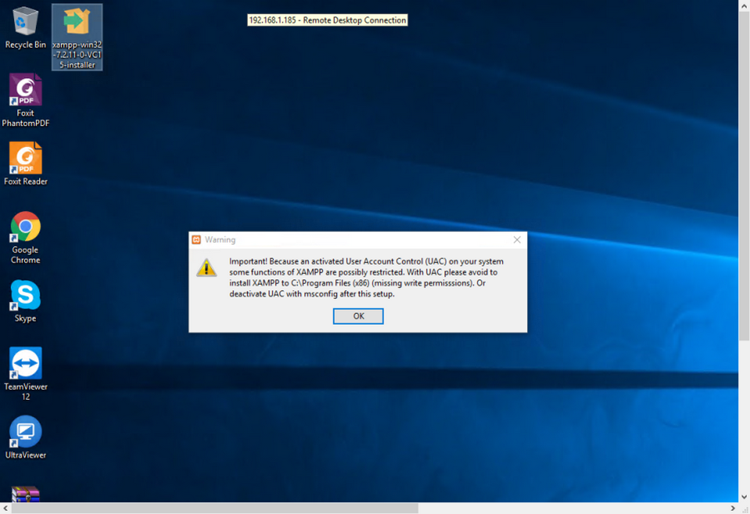Close the Warning dialog with X

(x=517, y=240)
